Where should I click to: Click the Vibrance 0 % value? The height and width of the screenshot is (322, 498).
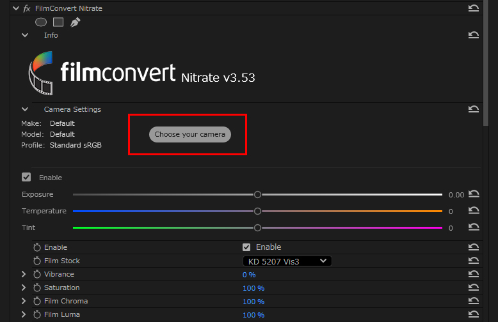coord(249,275)
